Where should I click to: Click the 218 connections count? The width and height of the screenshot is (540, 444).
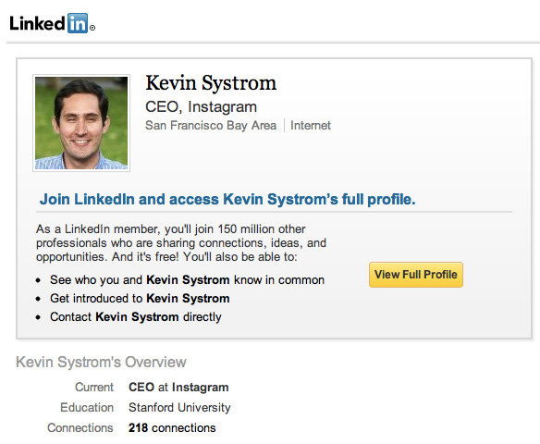(172, 427)
